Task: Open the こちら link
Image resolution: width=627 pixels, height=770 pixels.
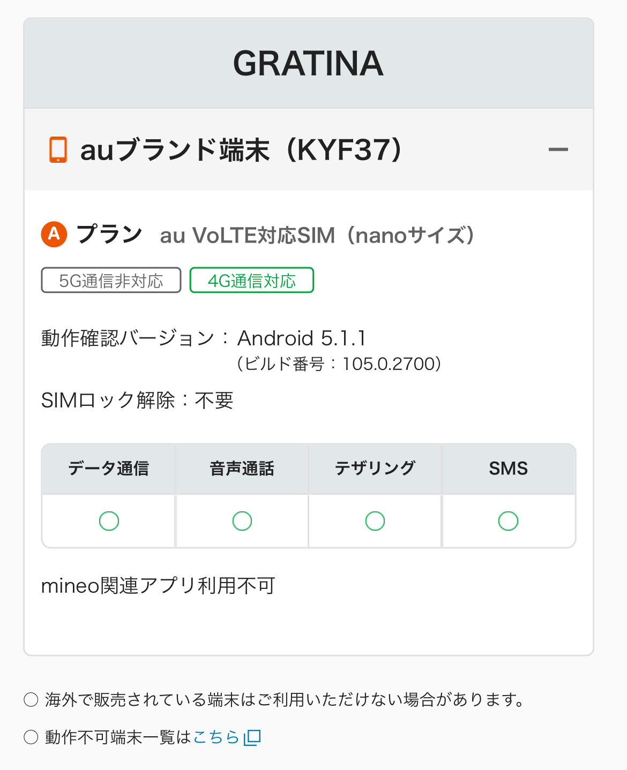Action: tap(216, 737)
